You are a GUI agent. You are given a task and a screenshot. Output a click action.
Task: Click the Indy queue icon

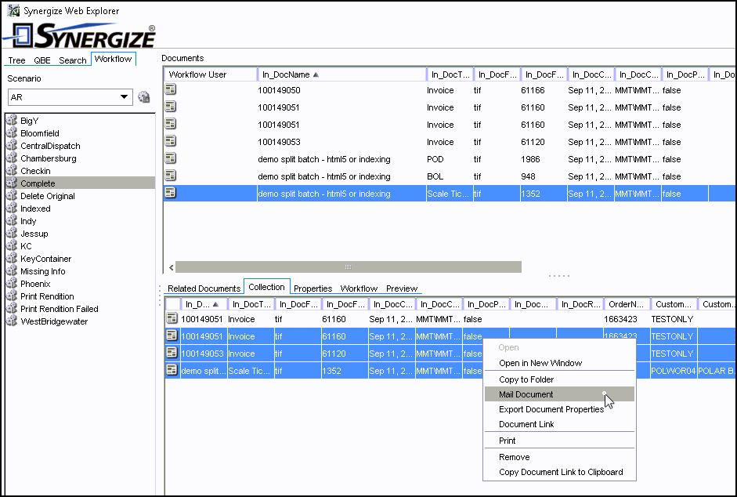[11, 221]
